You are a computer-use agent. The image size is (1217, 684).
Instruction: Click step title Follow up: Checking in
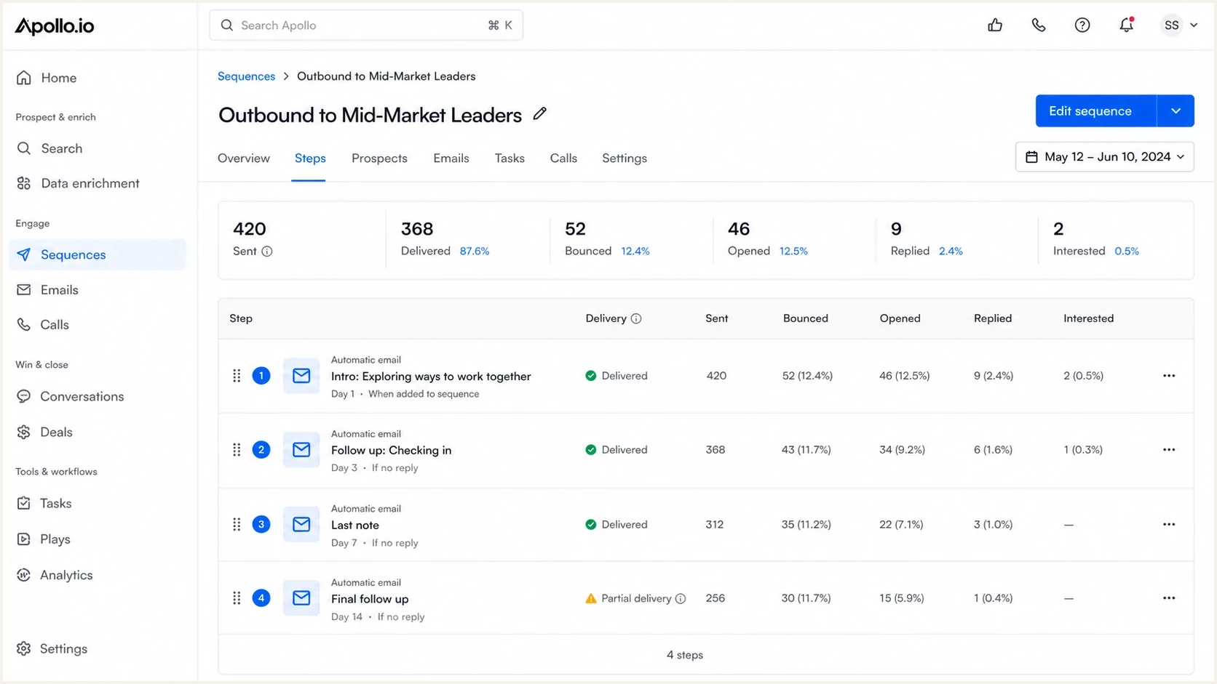tap(391, 451)
